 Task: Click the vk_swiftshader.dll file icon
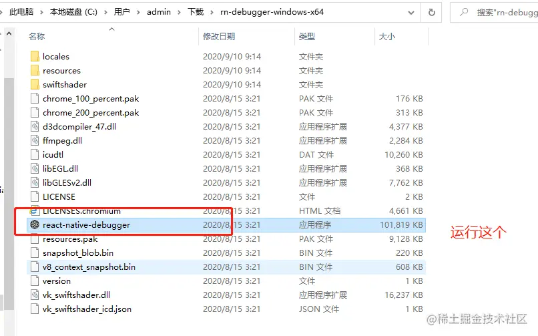(x=35, y=295)
